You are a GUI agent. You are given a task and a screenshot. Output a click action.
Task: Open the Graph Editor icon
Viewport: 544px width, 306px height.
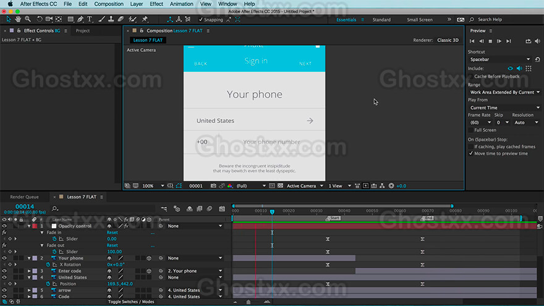click(222, 208)
